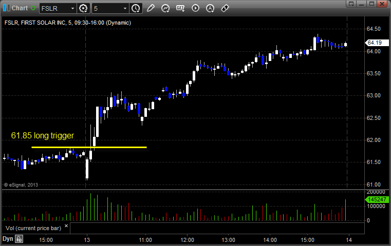Click the green status circle next to Chart
The image size is (391, 246).
point(33,8)
